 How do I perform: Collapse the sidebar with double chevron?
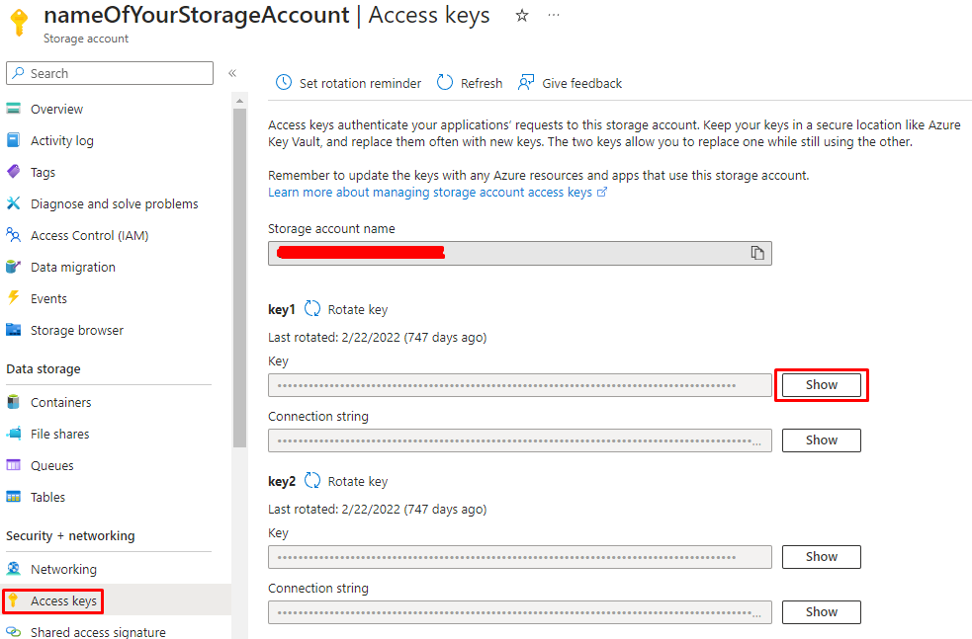[x=232, y=73]
